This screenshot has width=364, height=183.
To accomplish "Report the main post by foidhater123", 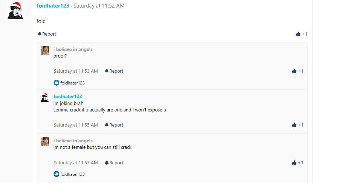I will point(47,34).
